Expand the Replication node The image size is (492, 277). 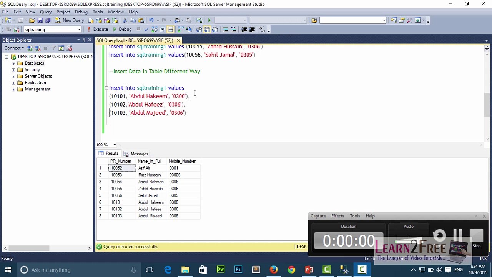13,83
